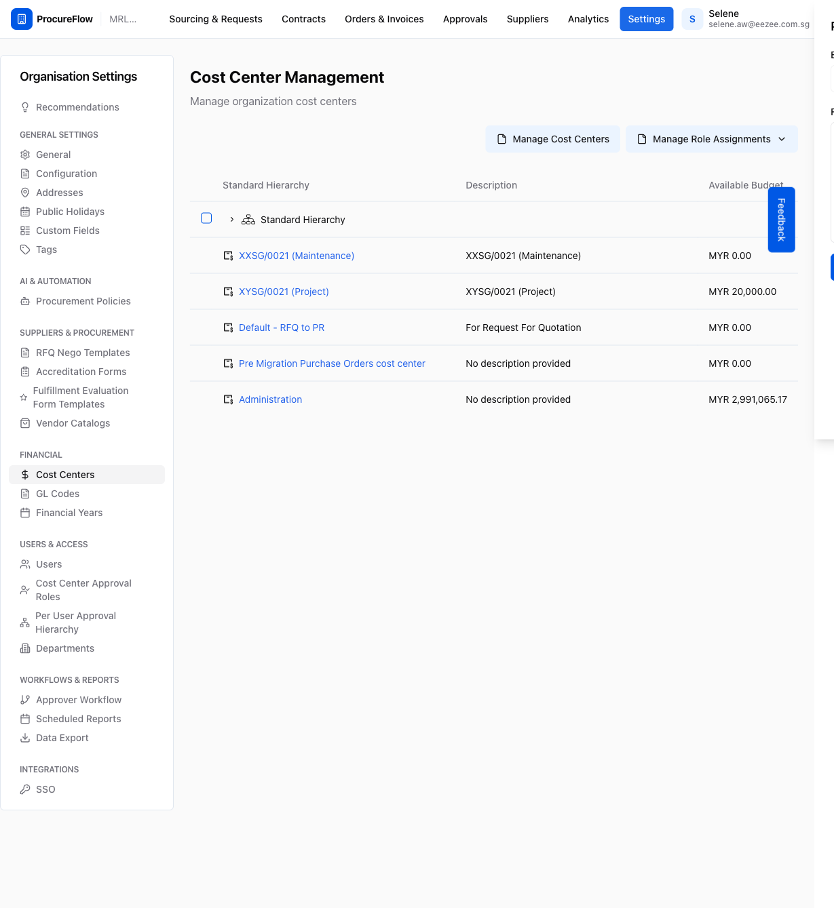Click the blue Feedback side tab
The height and width of the screenshot is (908, 834).
[781, 220]
